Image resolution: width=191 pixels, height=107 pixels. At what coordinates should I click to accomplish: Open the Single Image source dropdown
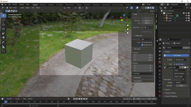click(x=180, y=76)
